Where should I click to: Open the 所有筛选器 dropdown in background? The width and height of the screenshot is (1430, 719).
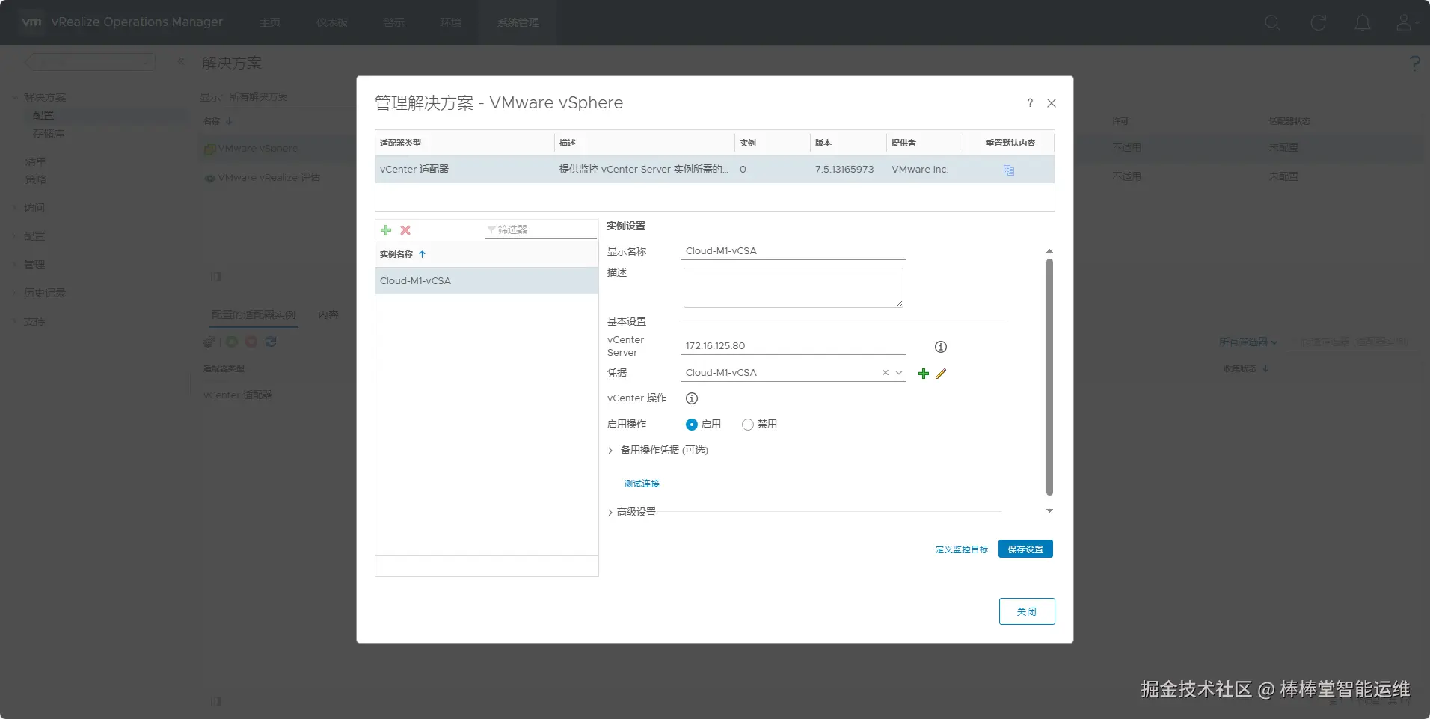click(x=1248, y=342)
